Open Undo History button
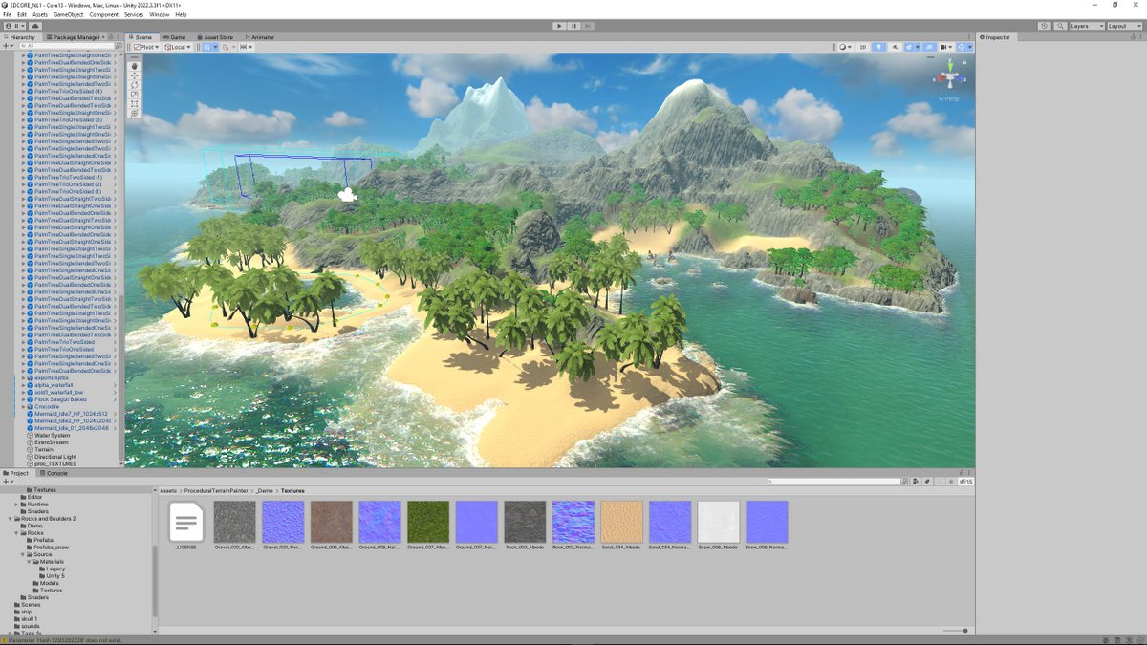The height and width of the screenshot is (645, 1147). pyautogui.click(x=1044, y=26)
